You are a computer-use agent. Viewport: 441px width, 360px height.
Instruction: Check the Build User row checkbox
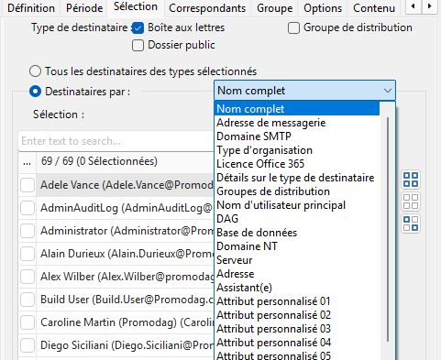(x=28, y=300)
